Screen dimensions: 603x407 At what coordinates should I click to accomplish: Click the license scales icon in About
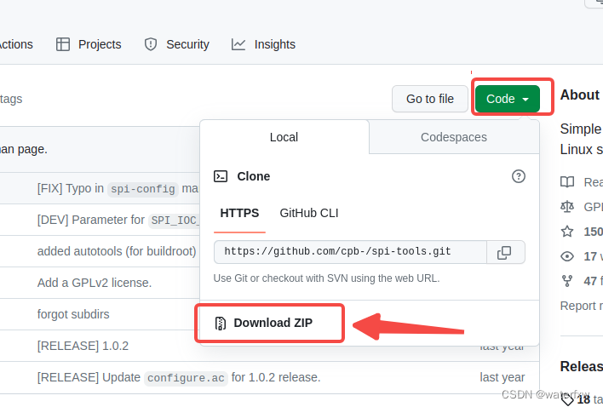(567, 207)
